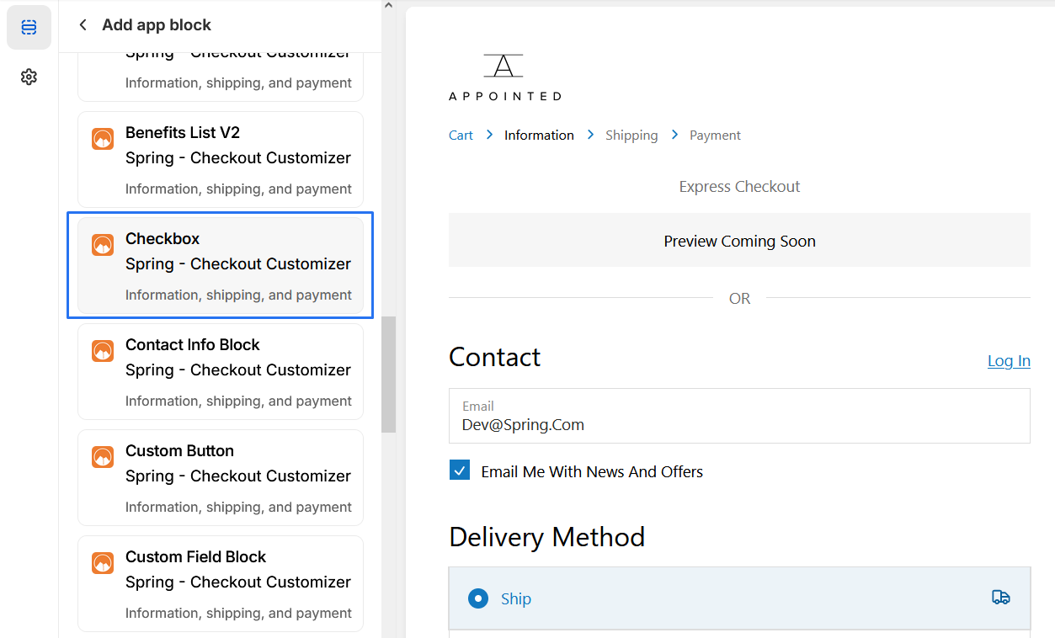The width and height of the screenshot is (1055, 638).
Task: Uncheck Email Me With News And Offers
Action: pos(460,470)
